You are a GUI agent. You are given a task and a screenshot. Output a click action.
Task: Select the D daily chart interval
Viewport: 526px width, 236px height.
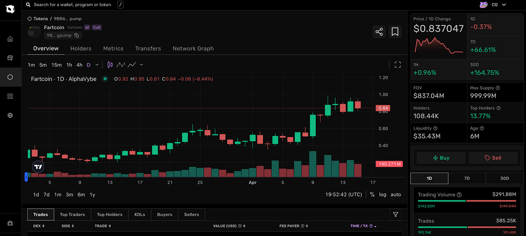(89, 65)
